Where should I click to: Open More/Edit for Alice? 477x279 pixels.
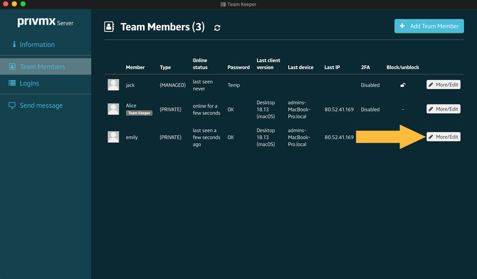(443, 109)
